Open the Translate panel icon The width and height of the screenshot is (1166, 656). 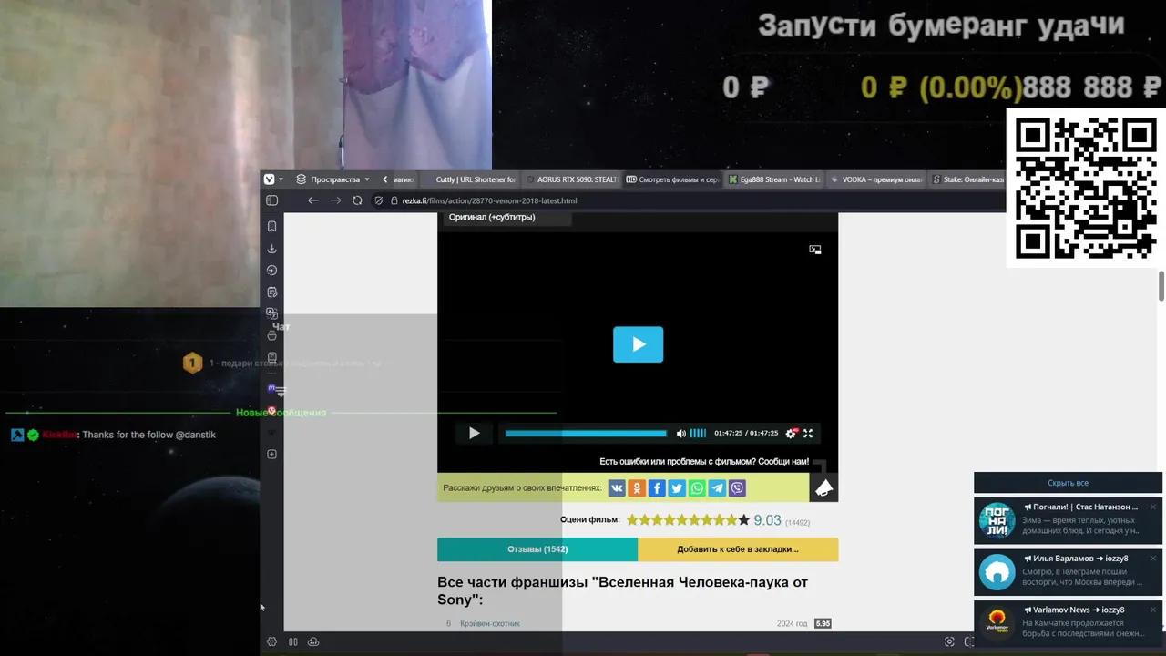pyautogui.click(x=271, y=313)
